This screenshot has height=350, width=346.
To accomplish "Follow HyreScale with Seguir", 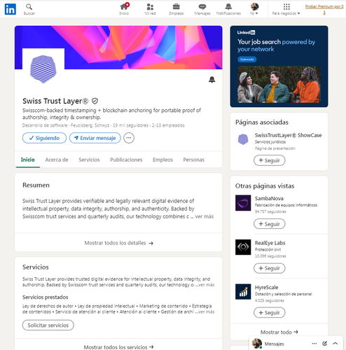I will coord(269,313).
